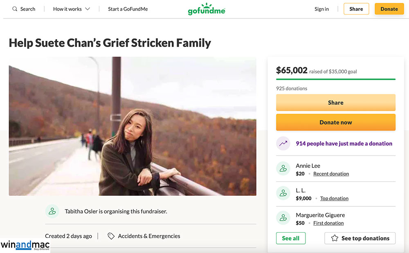Click the green fundraising progress bar
This screenshot has width=409, height=253.
point(335,79)
